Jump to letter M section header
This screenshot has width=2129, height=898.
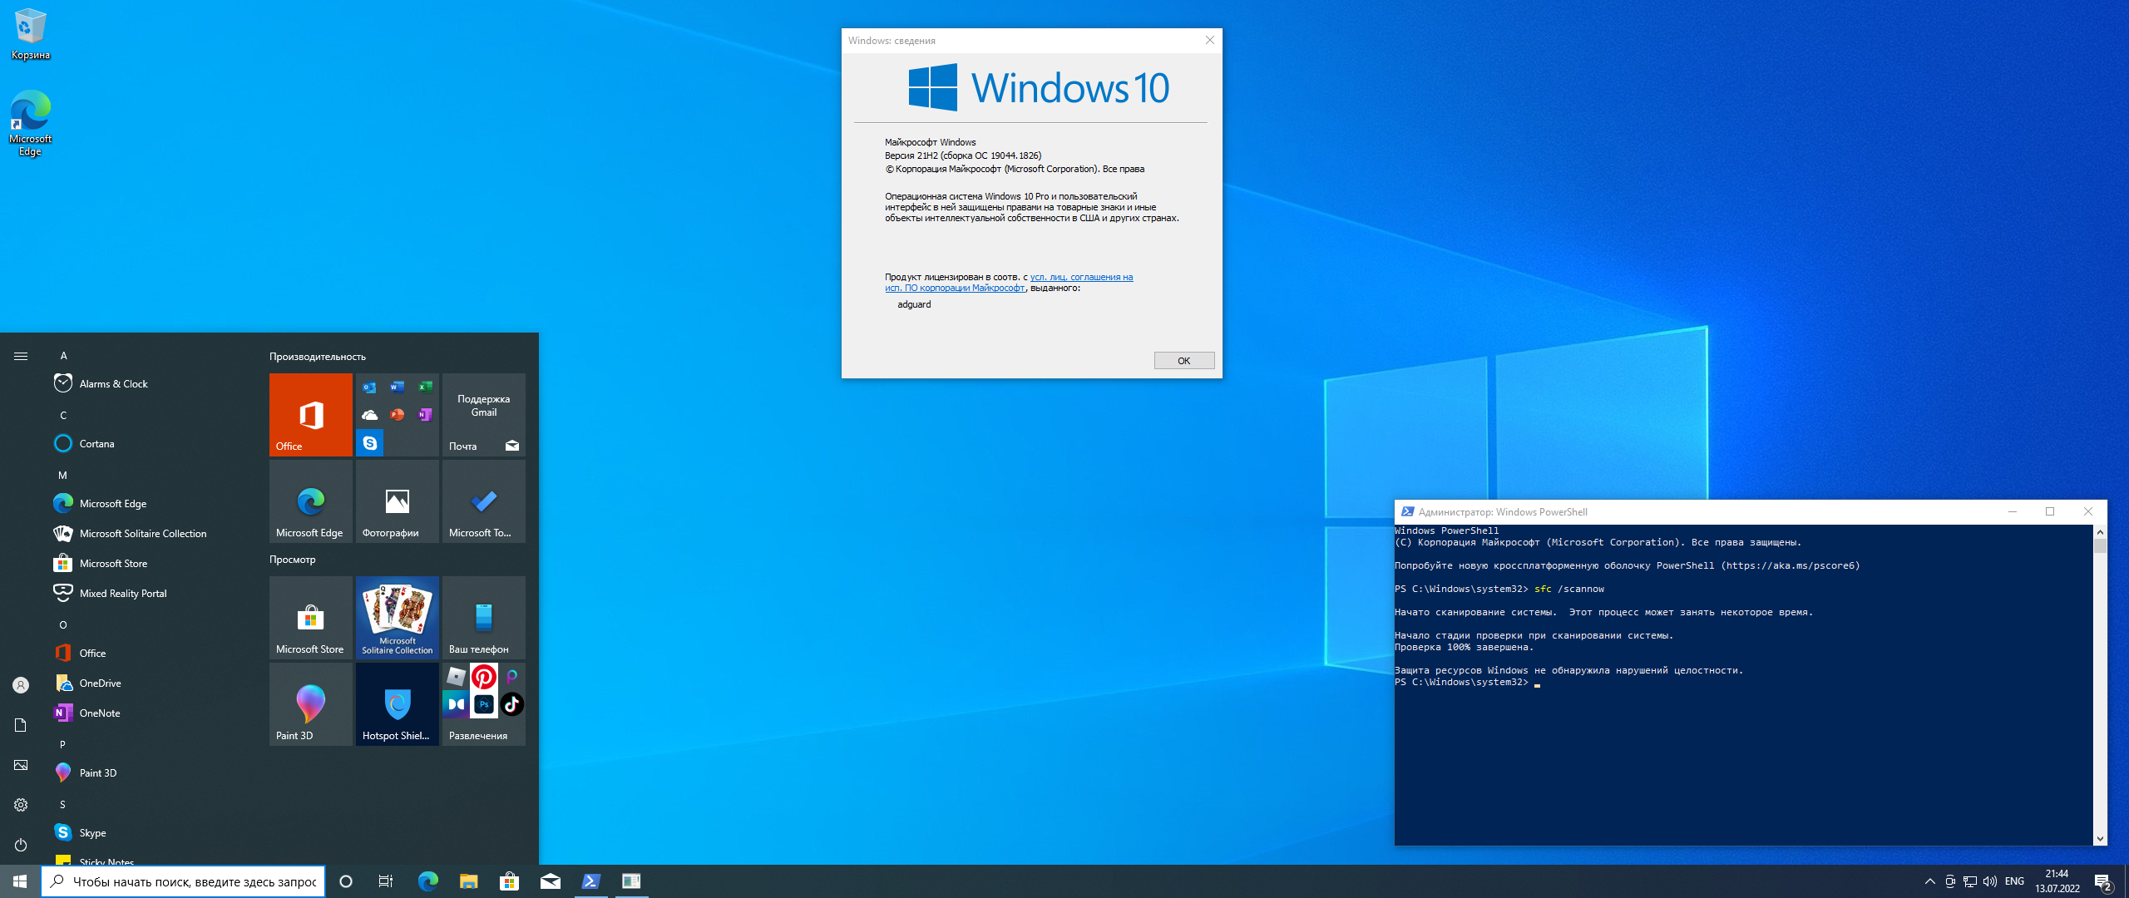click(63, 475)
